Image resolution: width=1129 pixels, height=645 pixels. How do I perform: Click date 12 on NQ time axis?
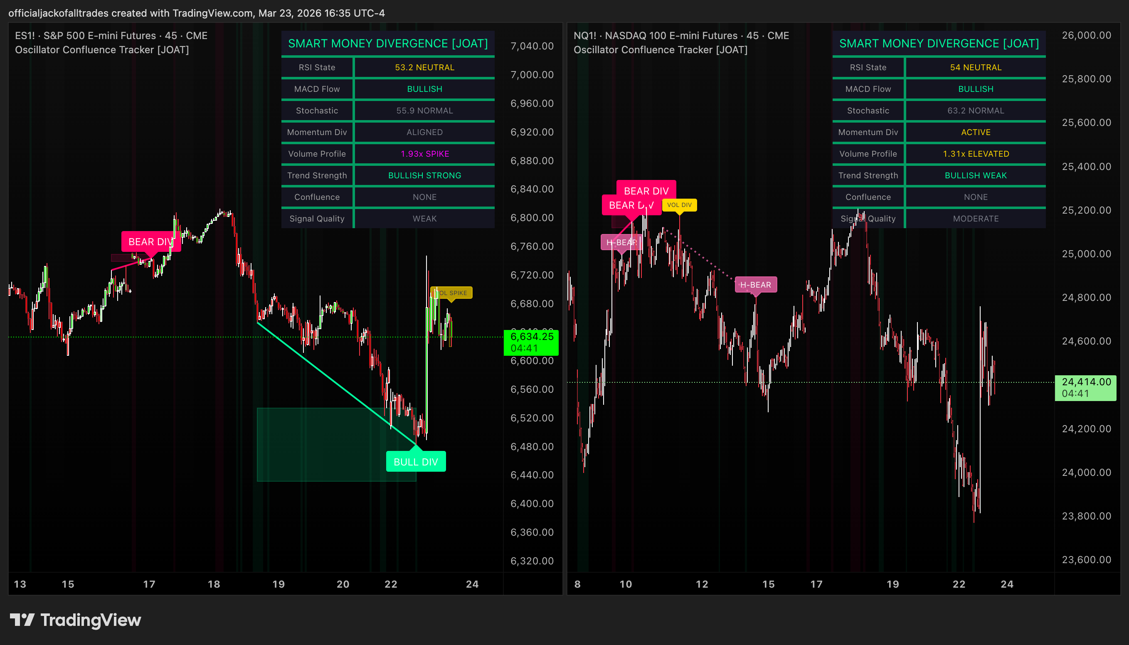[x=702, y=584]
